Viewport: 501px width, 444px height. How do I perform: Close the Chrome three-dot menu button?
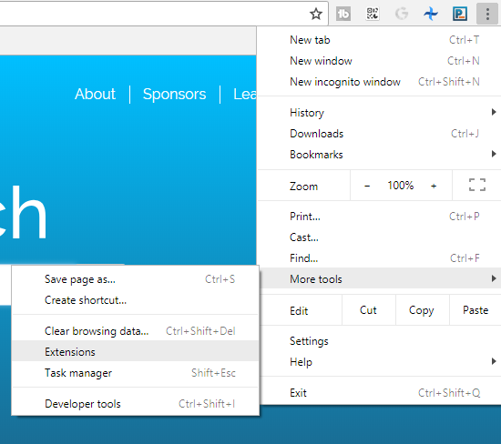pos(487,14)
